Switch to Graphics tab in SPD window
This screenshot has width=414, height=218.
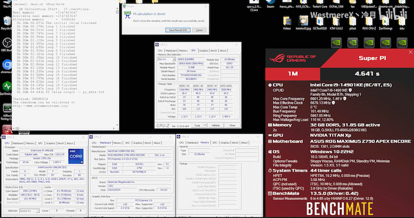click(203, 51)
